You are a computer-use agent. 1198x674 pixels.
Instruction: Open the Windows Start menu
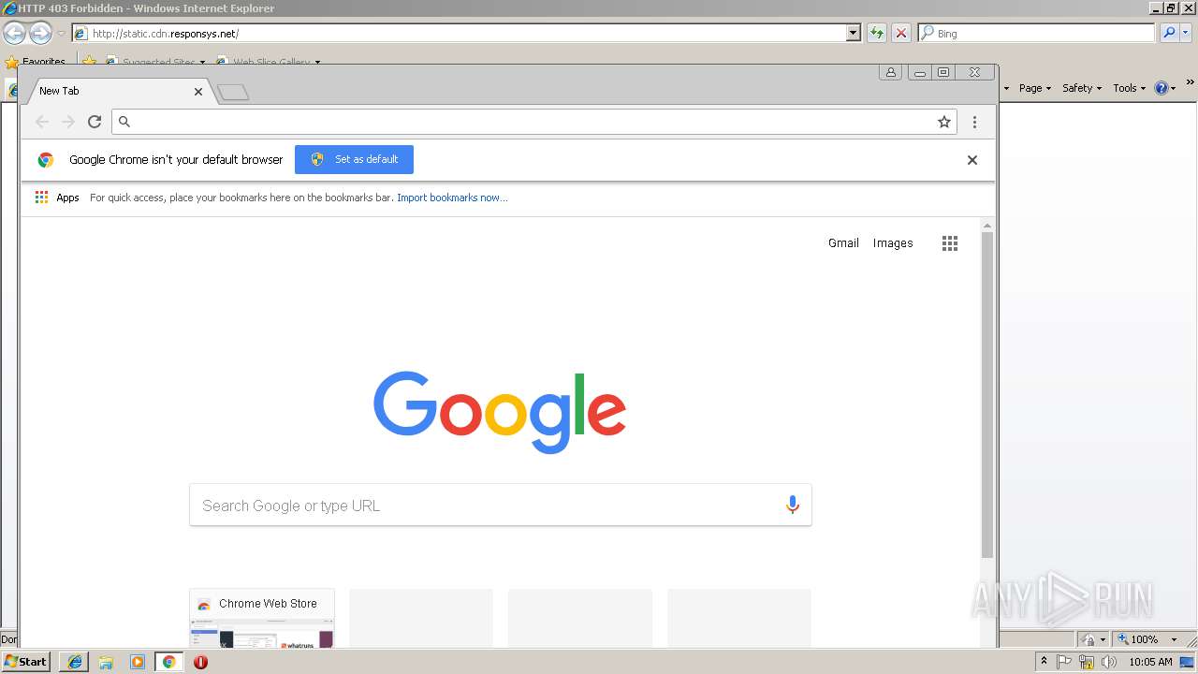pos(25,662)
